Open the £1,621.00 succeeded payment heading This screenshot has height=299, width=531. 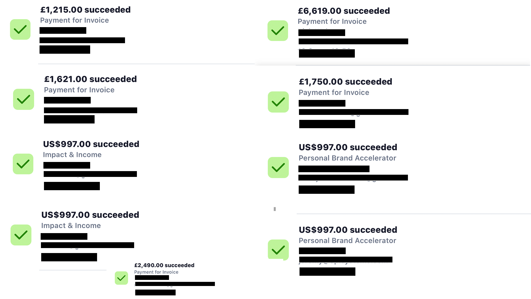click(x=90, y=79)
